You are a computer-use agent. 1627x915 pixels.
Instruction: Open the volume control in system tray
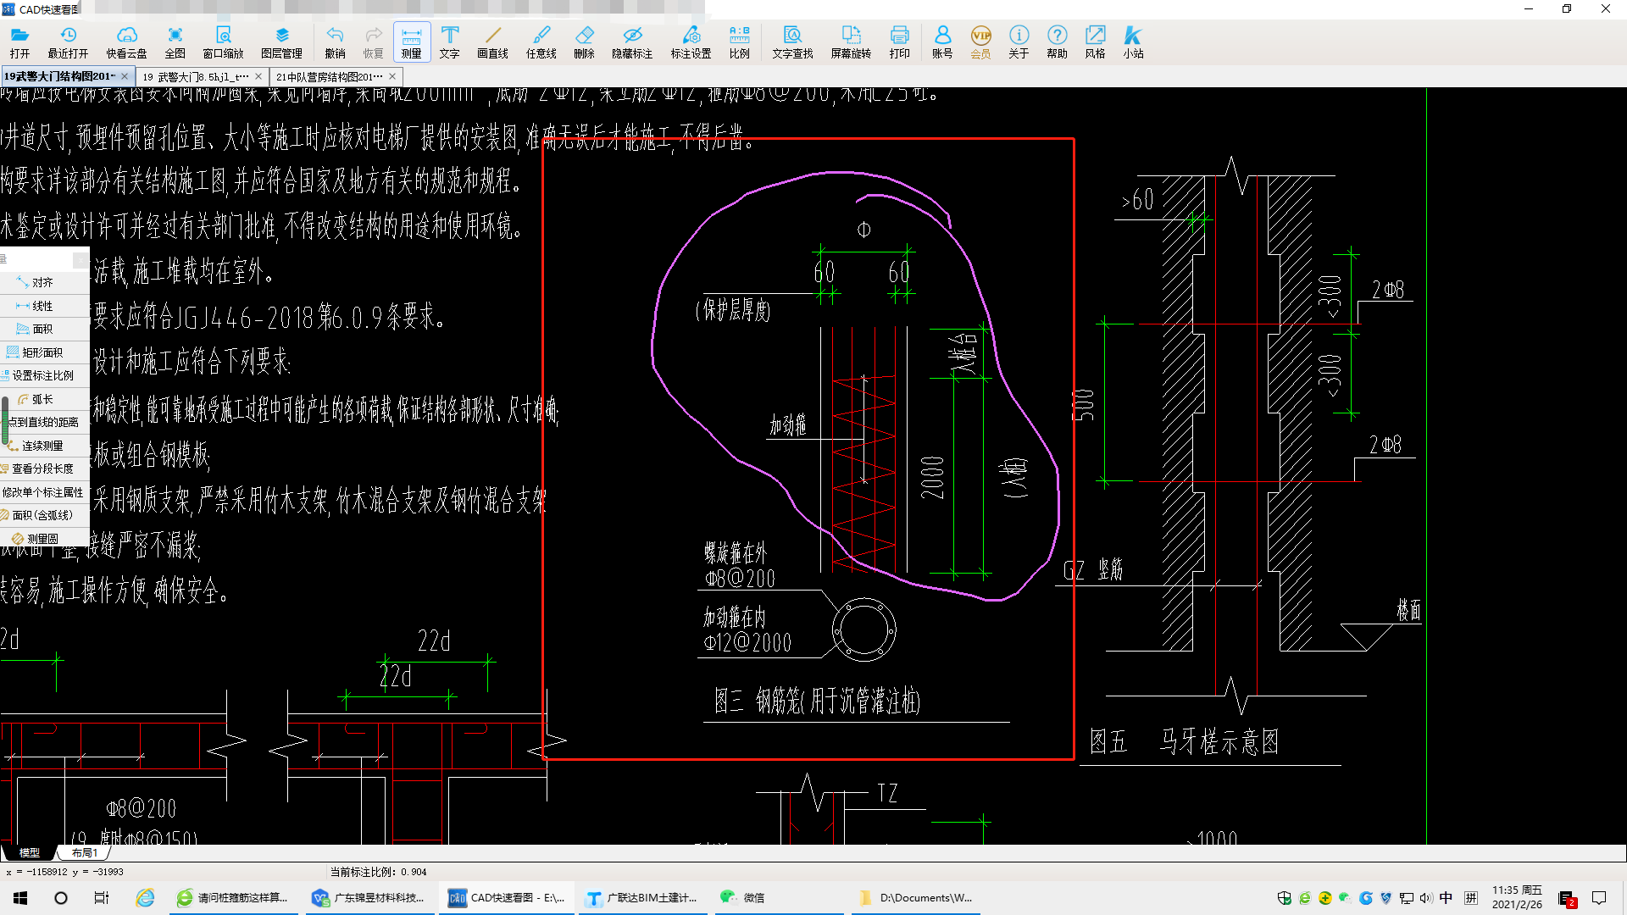click(x=1426, y=898)
